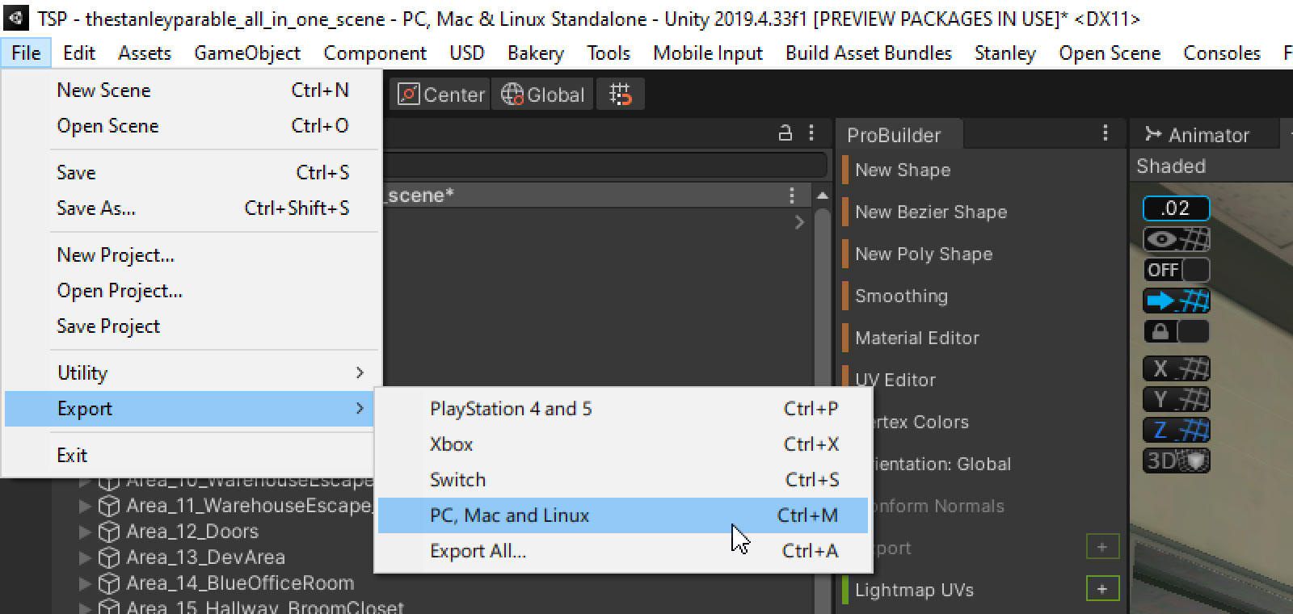
Task: Select the ProGrids 3D perspective grid
Action: [1176, 460]
